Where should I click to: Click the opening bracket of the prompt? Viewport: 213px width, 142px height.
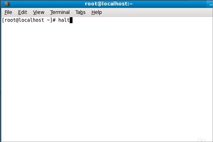(3, 20)
